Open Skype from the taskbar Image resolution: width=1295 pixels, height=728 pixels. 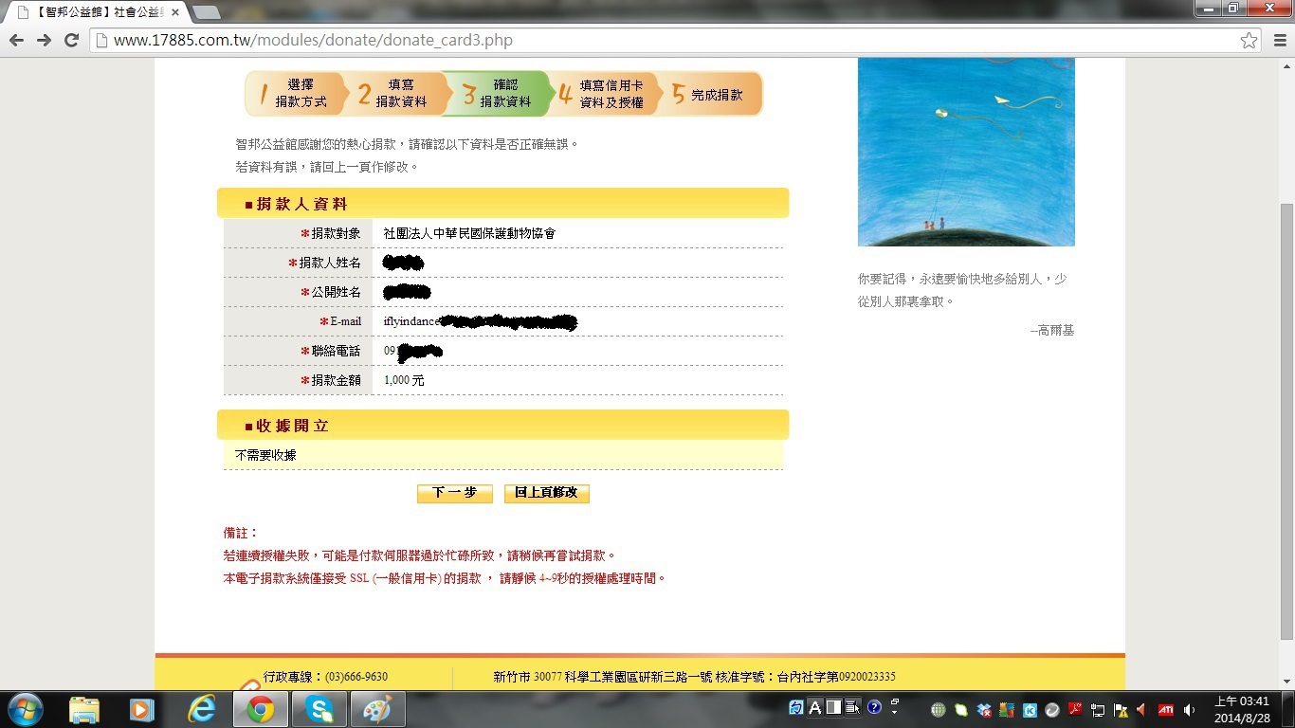pyautogui.click(x=319, y=709)
